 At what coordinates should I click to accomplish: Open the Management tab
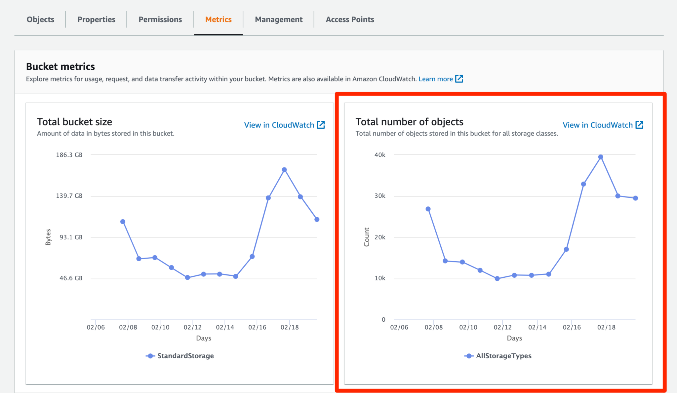coord(278,19)
